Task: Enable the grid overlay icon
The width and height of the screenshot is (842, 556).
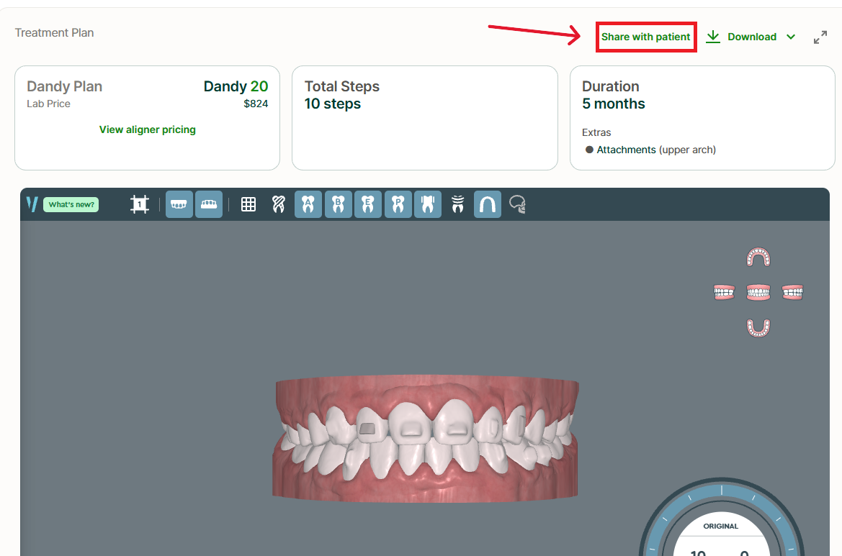Action: (248, 204)
